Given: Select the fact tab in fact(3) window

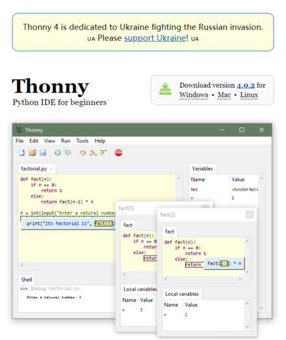Looking at the screenshot, I should pyautogui.click(x=128, y=225).
